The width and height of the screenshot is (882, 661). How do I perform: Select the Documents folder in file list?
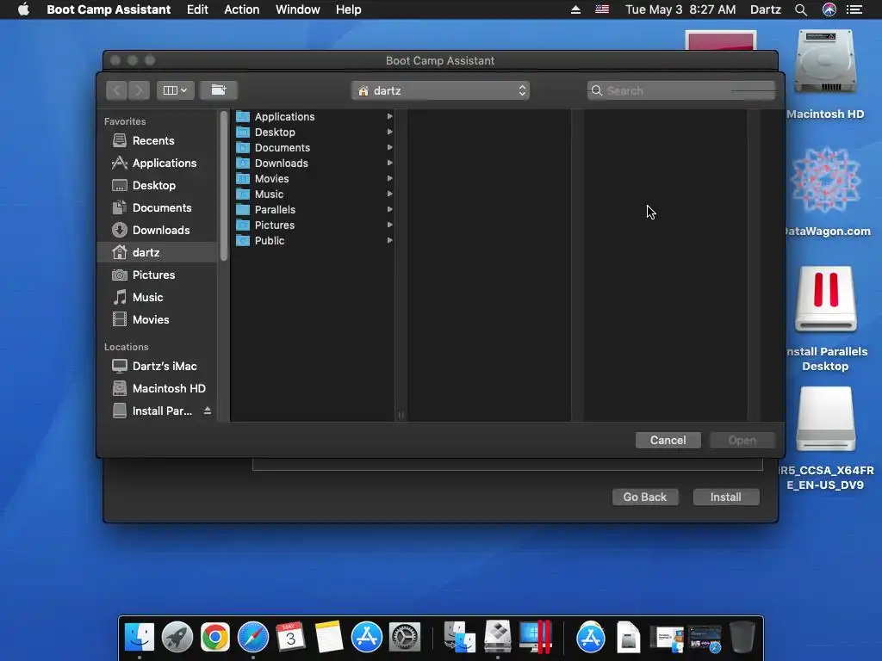(x=314, y=147)
